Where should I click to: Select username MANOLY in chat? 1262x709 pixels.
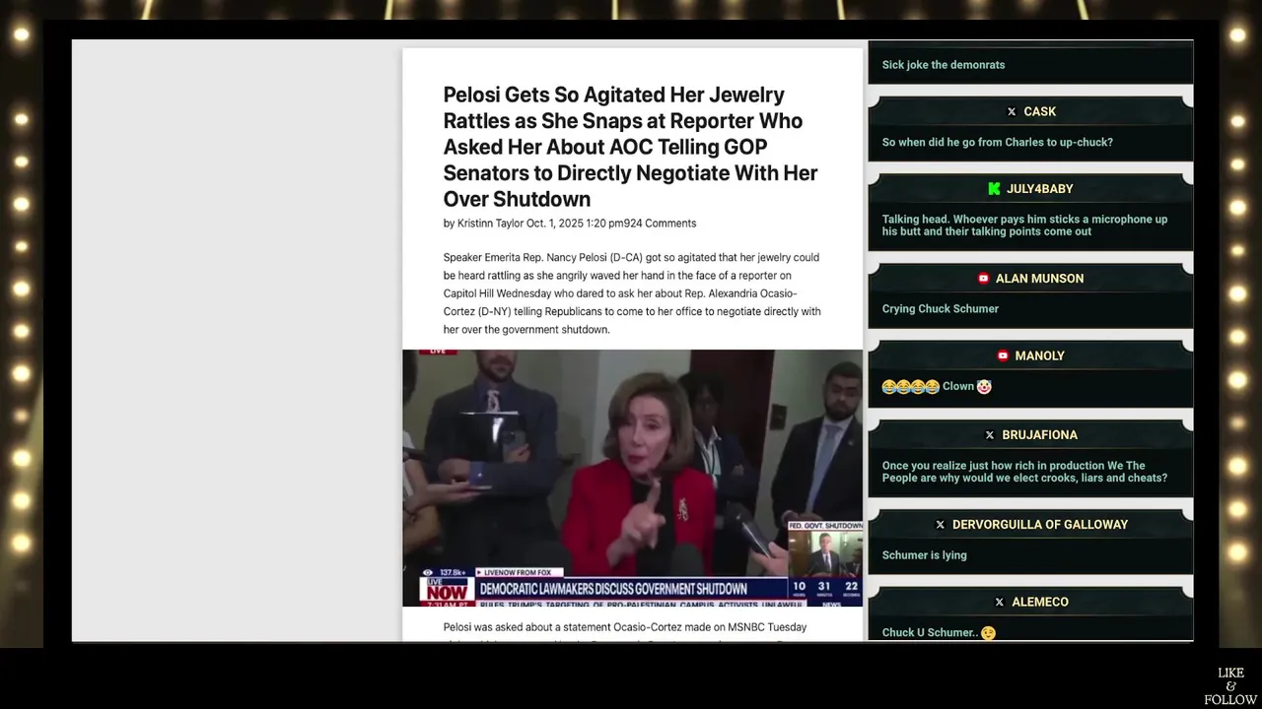[x=1039, y=356]
